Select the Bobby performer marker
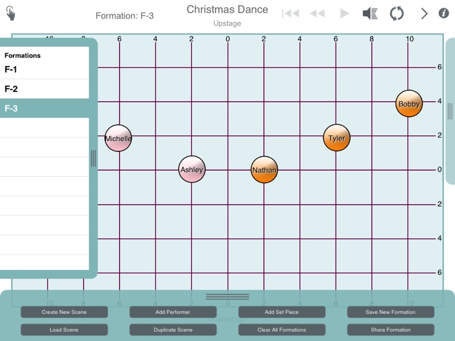This screenshot has height=341, width=455. (x=409, y=104)
